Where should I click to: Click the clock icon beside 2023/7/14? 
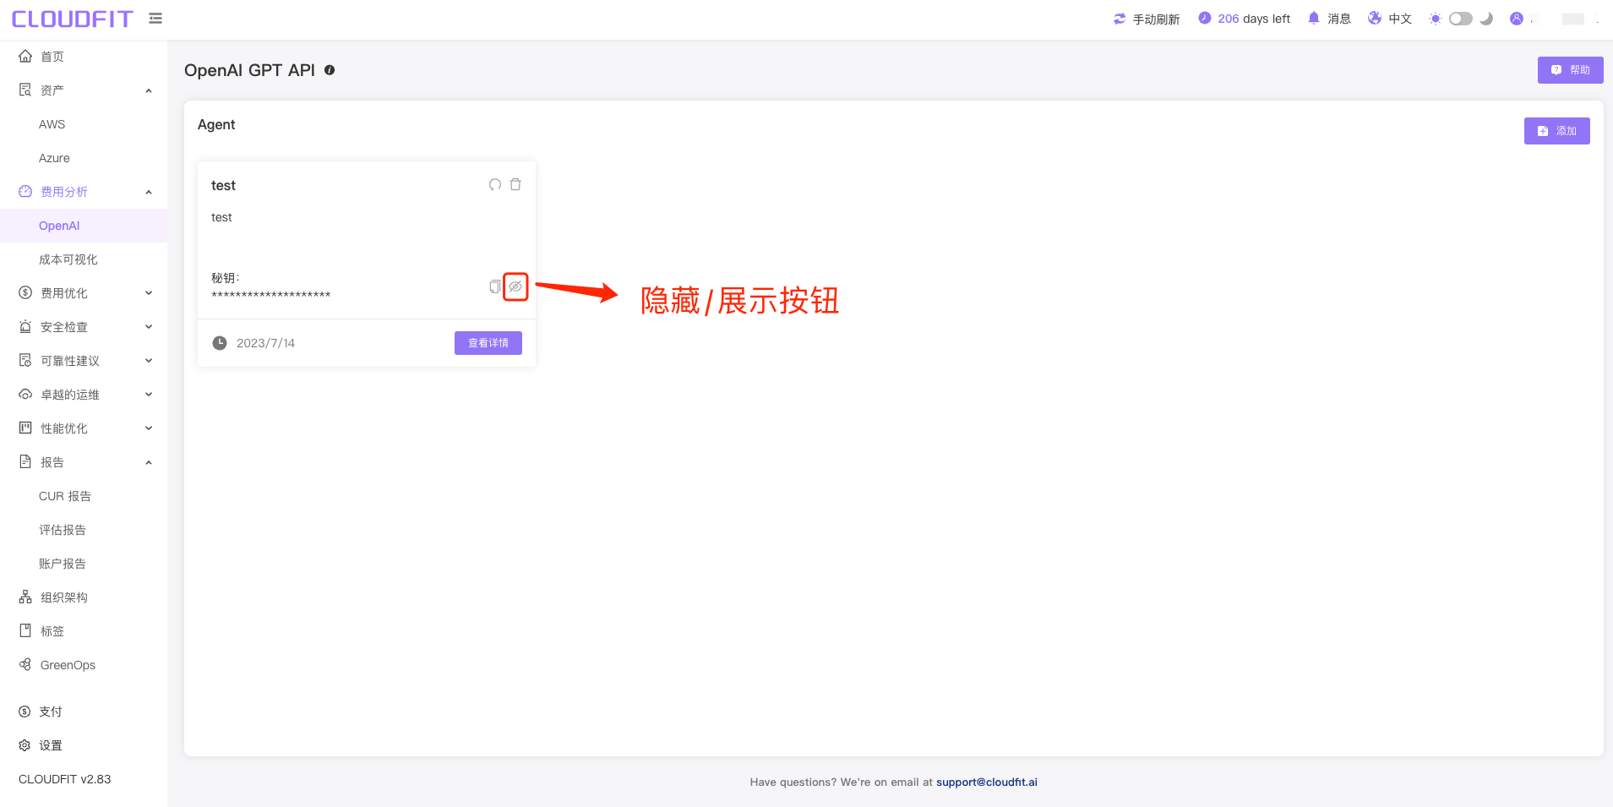(x=220, y=343)
